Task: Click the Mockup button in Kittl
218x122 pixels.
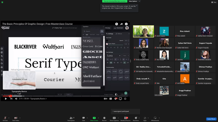Action: [x=108, y=28]
